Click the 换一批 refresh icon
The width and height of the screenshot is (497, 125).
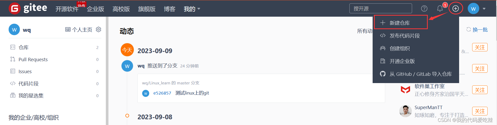click(x=469, y=29)
